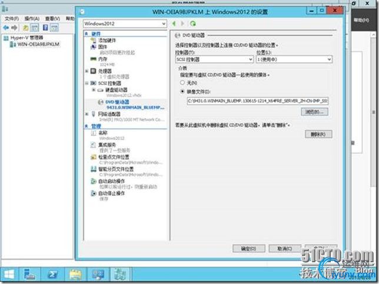Open the Action (操作) menu in Hyper-V Manager
This screenshot has width=379, height=284.
click(32, 19)
